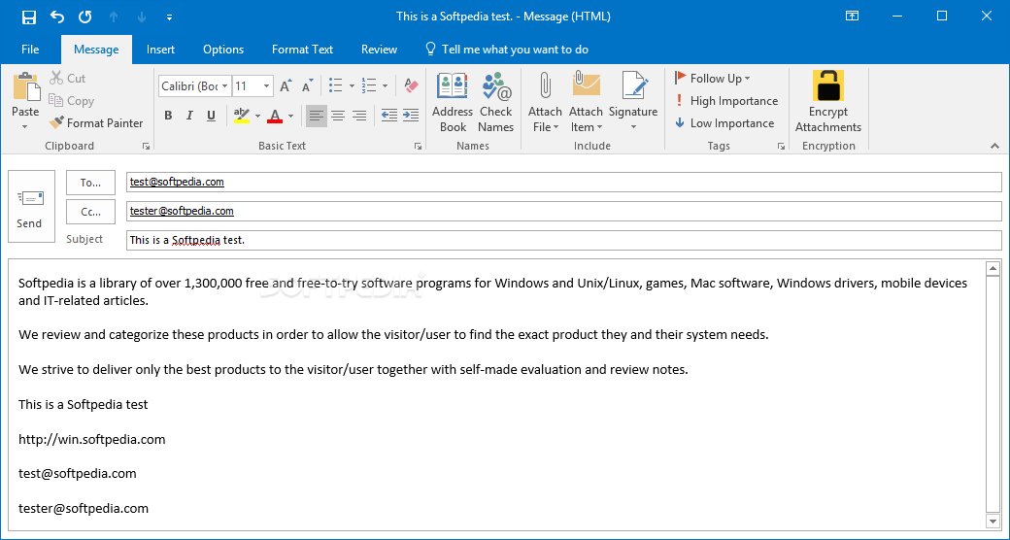The image size is (1010, 540).
Task: Send the email
Action: click(x=31, y=206)
